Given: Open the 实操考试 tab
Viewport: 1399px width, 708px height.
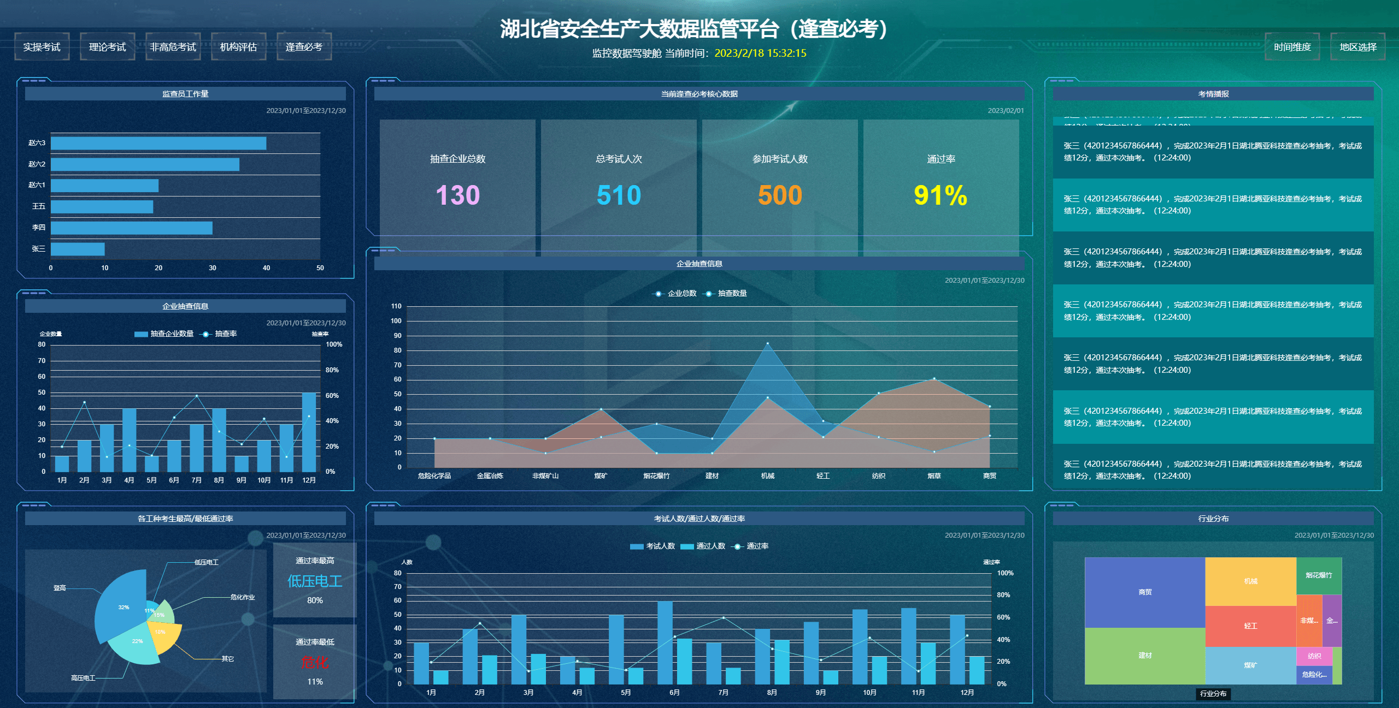Looking at the screenshot, I should tap(42, 47).
